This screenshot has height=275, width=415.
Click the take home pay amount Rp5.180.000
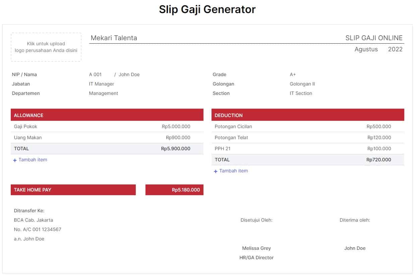point(186,190)
